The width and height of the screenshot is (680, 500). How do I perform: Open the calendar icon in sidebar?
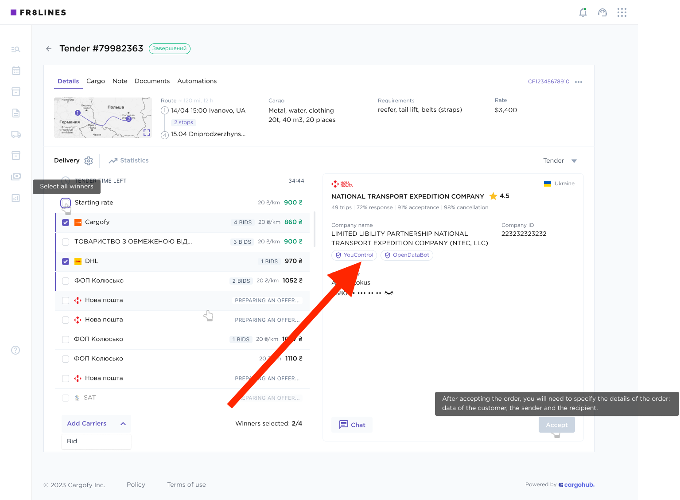click(x=16, y=70)
